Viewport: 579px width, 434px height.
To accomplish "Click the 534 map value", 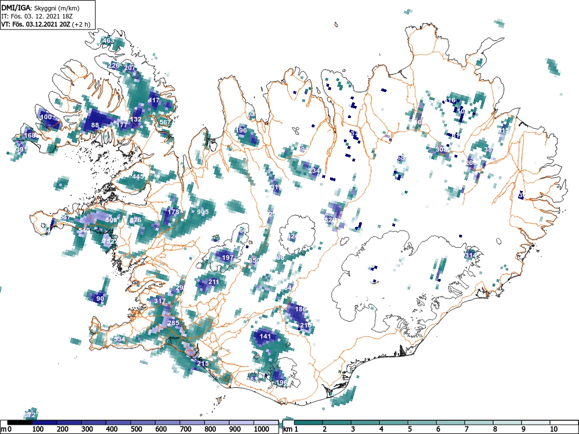I will coord(120,339).
